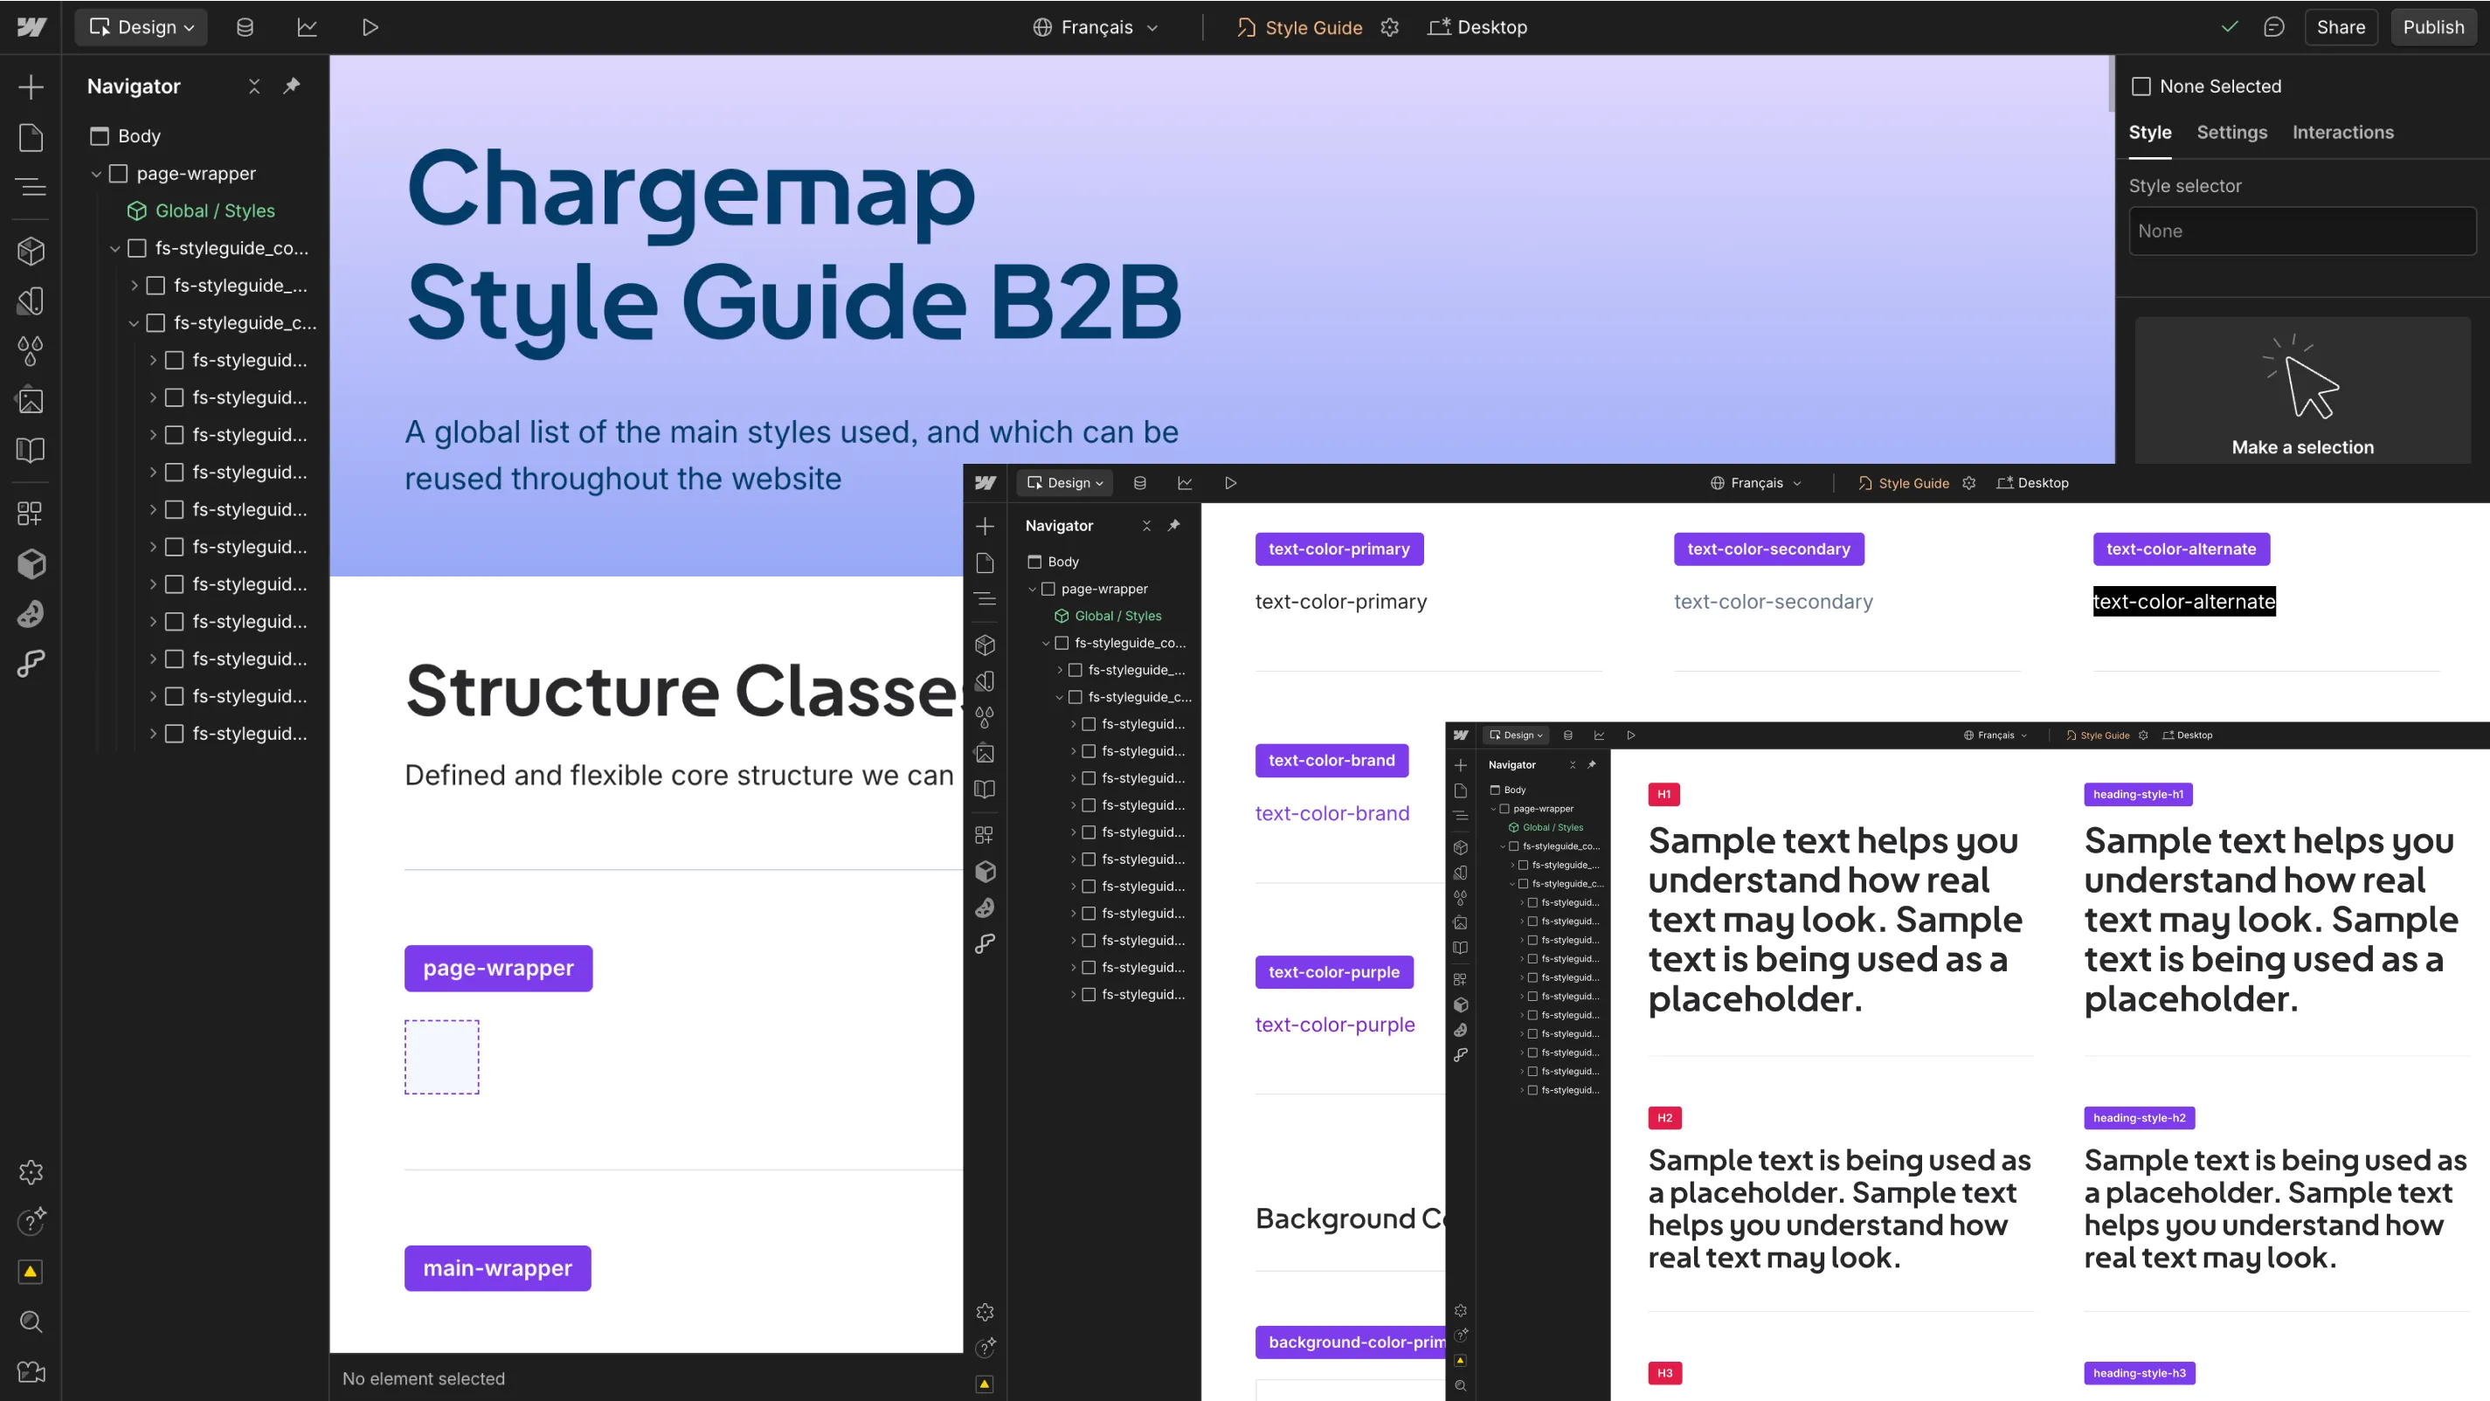Select the main-wrapper purple label on canvas
The image size is (2490, 1401).
pyautogui.click(x=498, y=1268)
